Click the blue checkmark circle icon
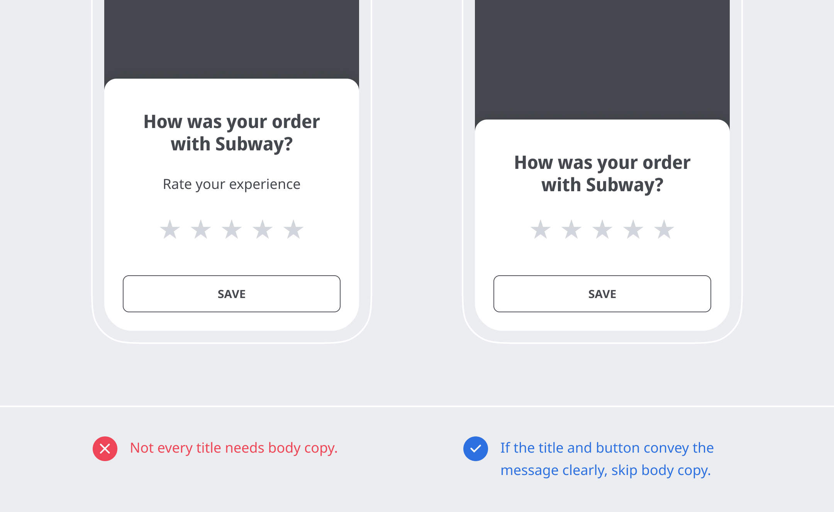Image resolution: width=834 pixels, height=512 pixels. (x=476, y=449)
